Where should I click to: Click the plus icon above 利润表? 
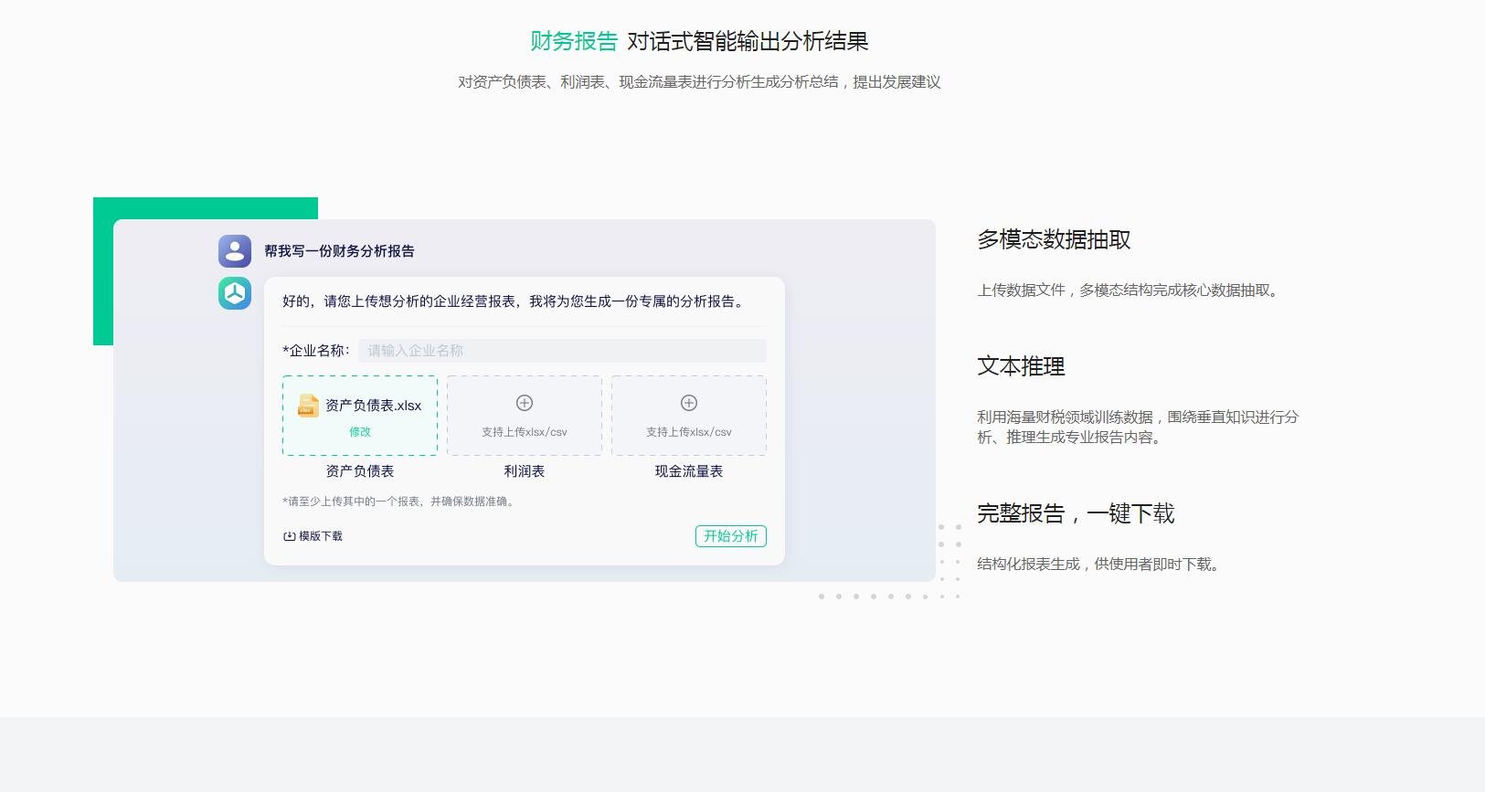[525, 403]
